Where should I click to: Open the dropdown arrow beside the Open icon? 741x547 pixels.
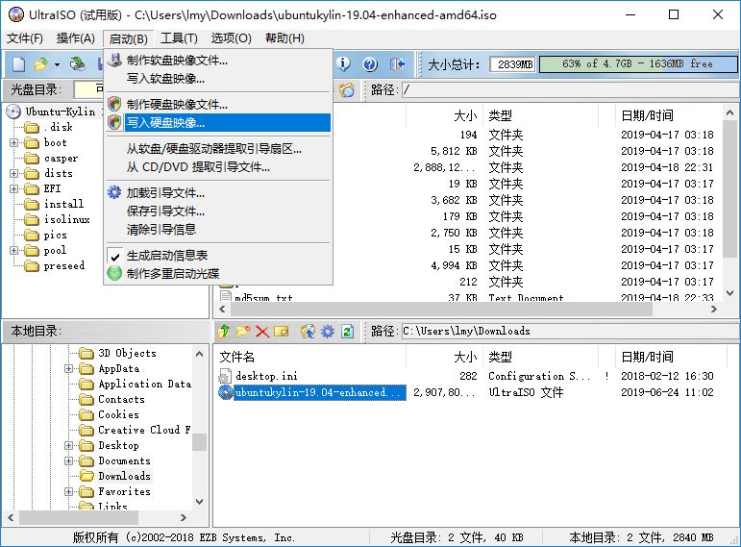pos(57,64)
